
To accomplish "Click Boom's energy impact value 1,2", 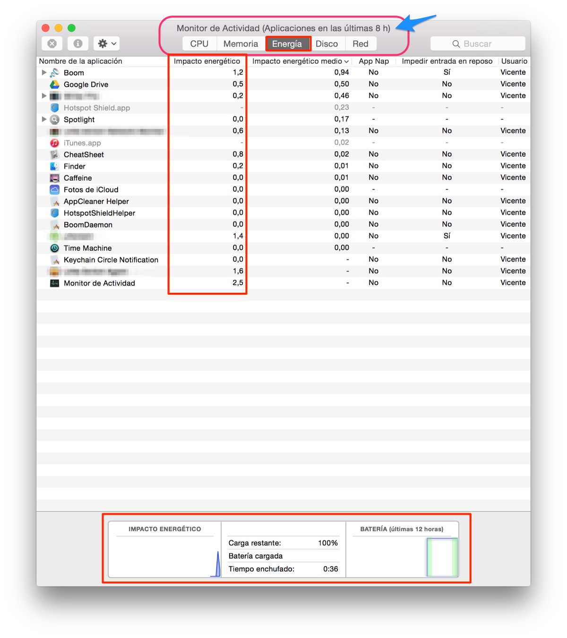I will point(238,72).
